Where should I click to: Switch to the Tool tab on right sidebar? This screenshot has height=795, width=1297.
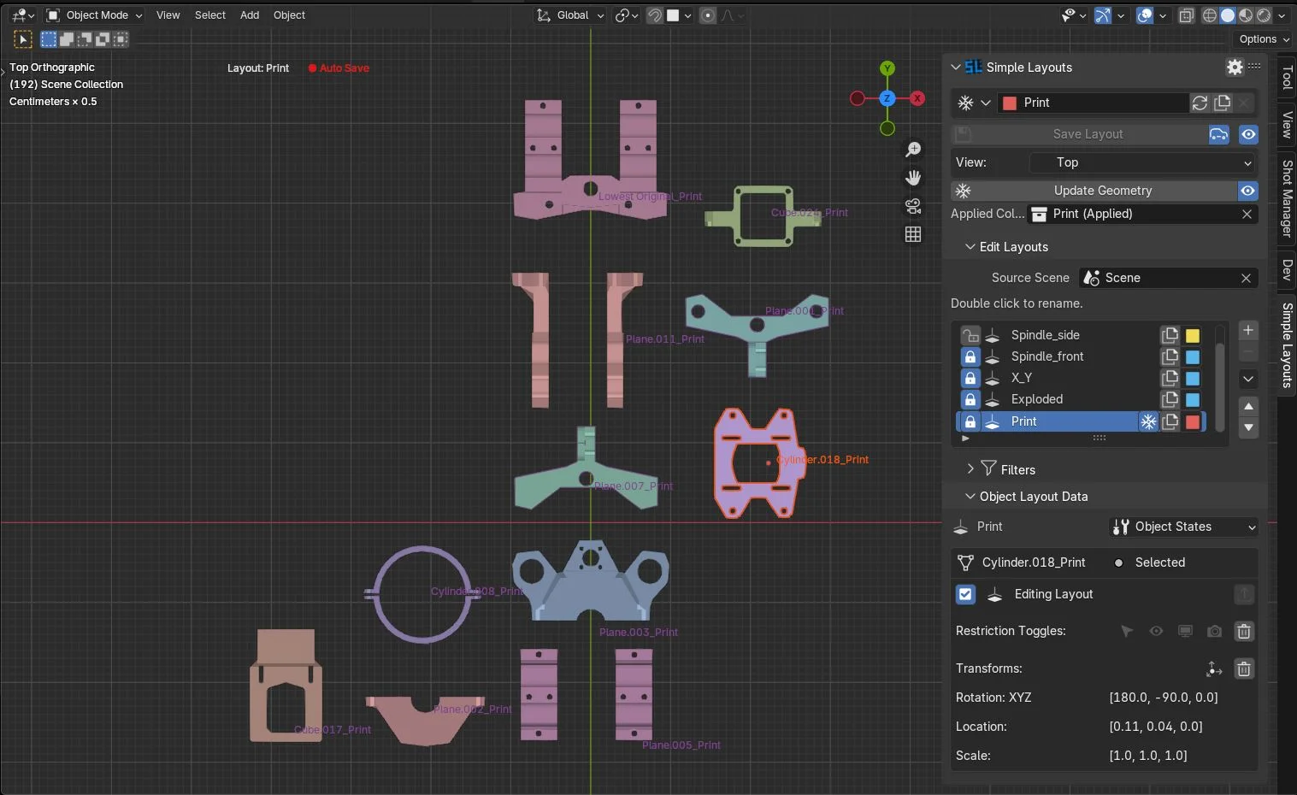tap(1286, 77)
